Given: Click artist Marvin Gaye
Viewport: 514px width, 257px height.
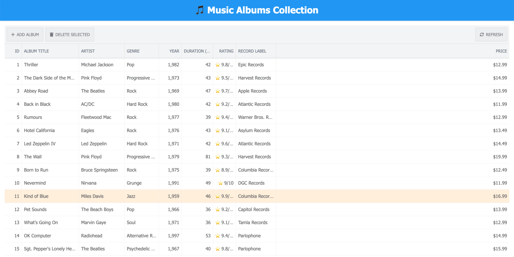Looking at the screenshot, I should click(x=102, y=223).
